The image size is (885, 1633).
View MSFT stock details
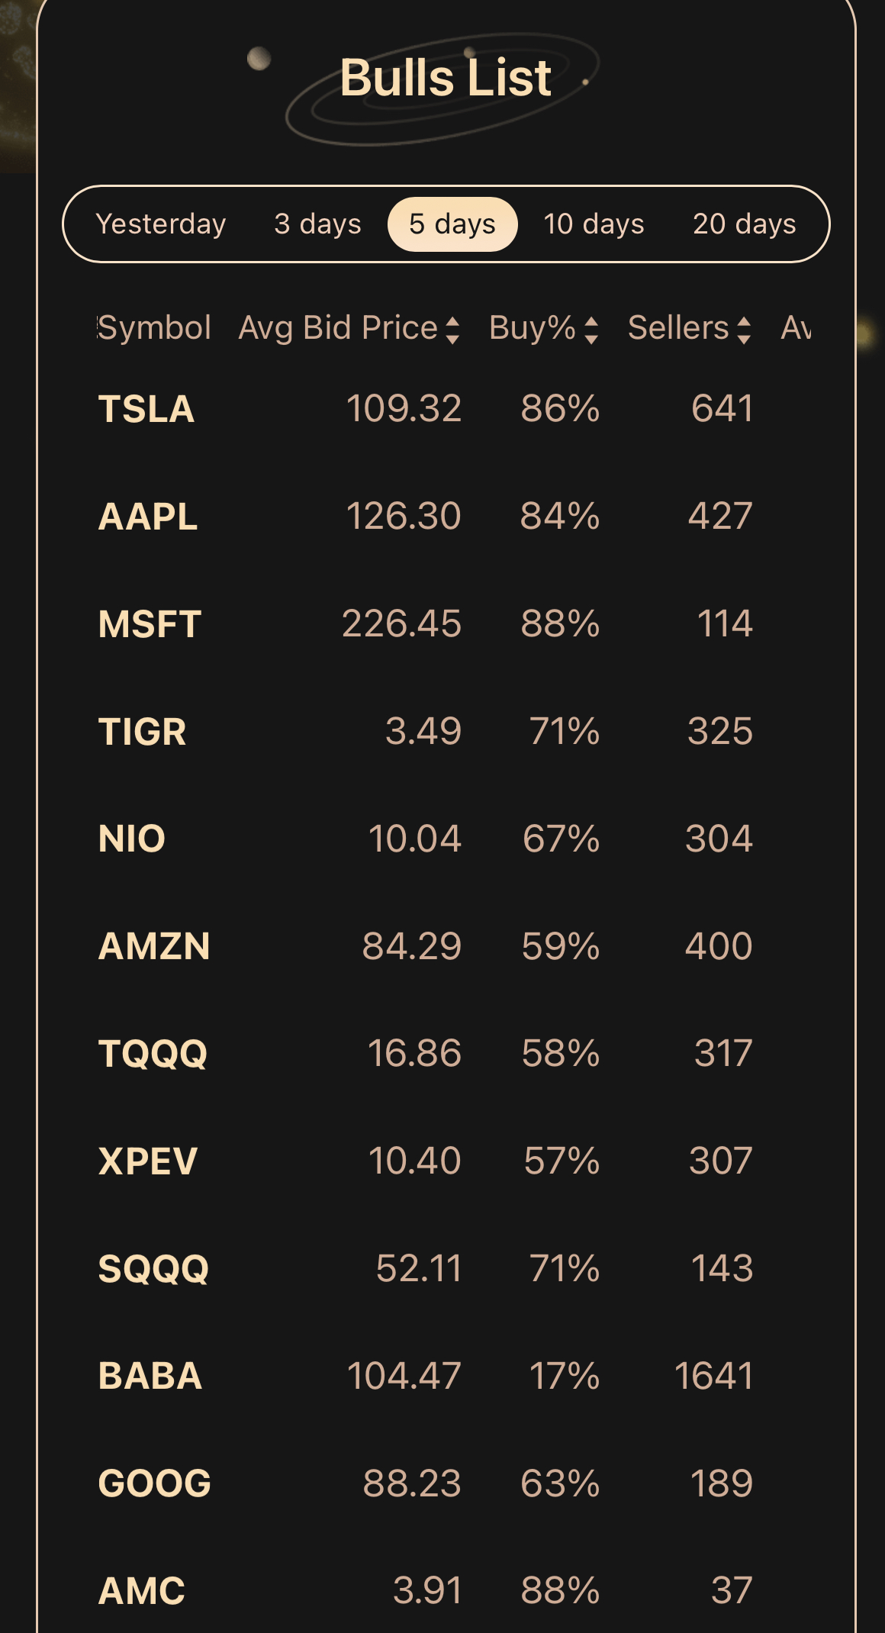[x=150, y=624]
